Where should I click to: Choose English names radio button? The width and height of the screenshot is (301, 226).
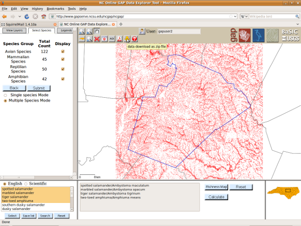[5, 184]
